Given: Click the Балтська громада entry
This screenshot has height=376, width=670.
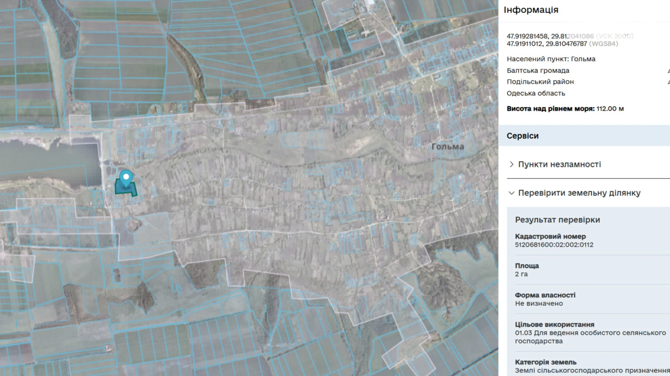Looking at the screenshot, I should click(x=538, y=70).
